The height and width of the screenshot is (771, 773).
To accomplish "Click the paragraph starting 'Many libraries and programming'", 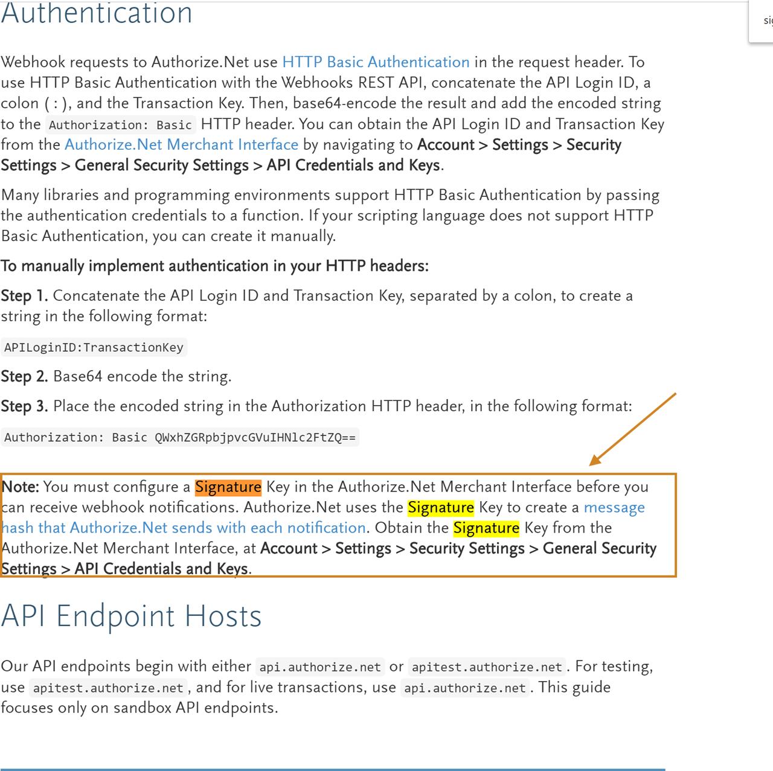I will coord(330,216).
